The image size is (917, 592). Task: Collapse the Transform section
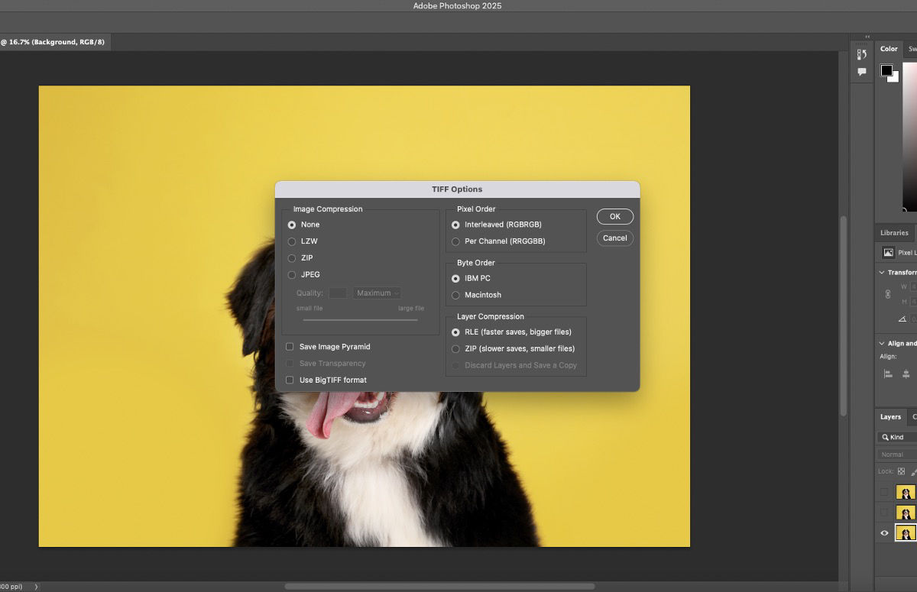click(x=882, y=273)
